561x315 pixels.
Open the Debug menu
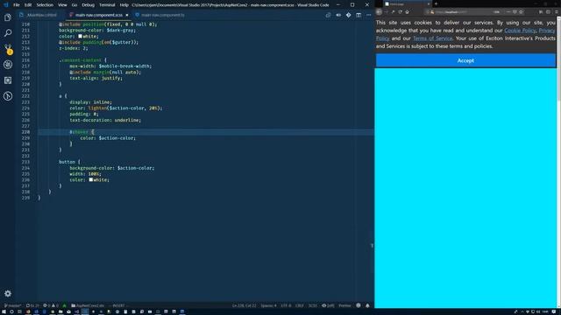(x=88, y=5)
